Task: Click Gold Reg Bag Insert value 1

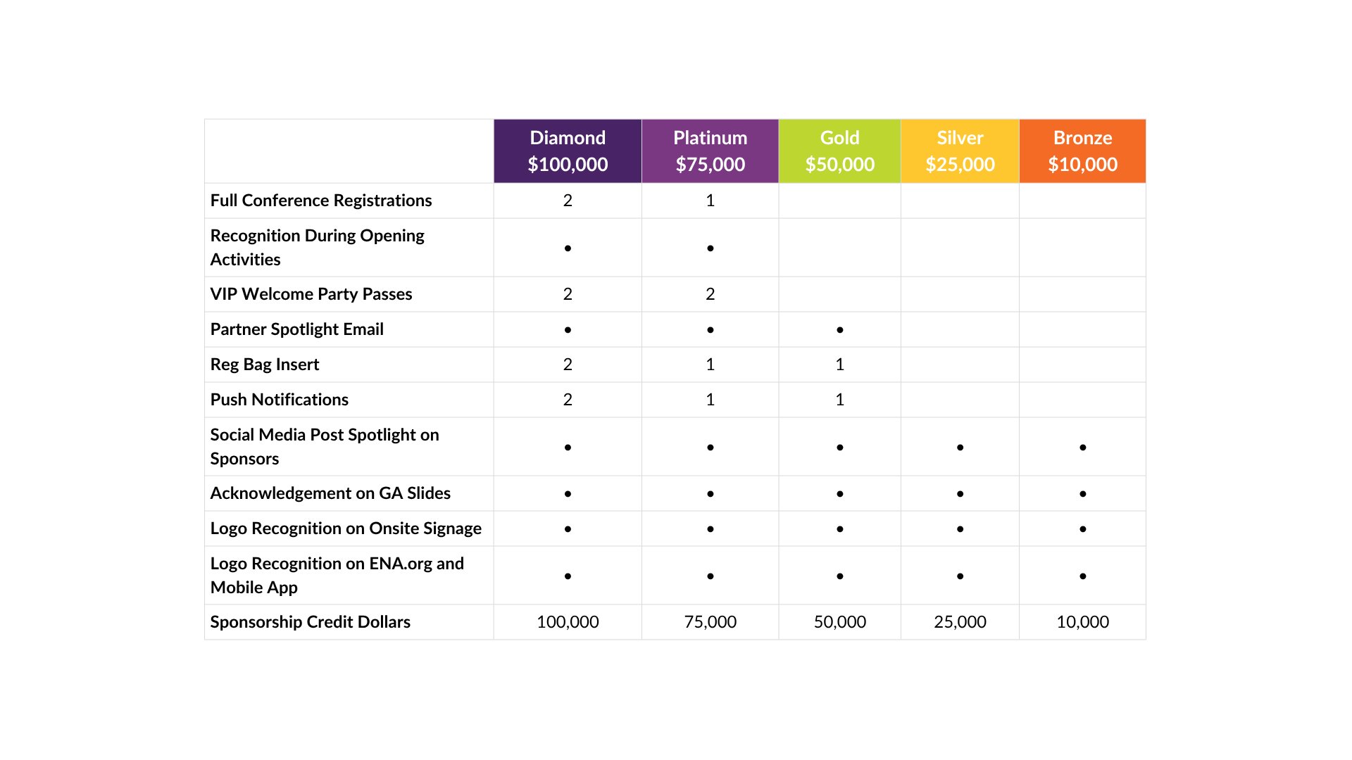Action: pos(839,365)
